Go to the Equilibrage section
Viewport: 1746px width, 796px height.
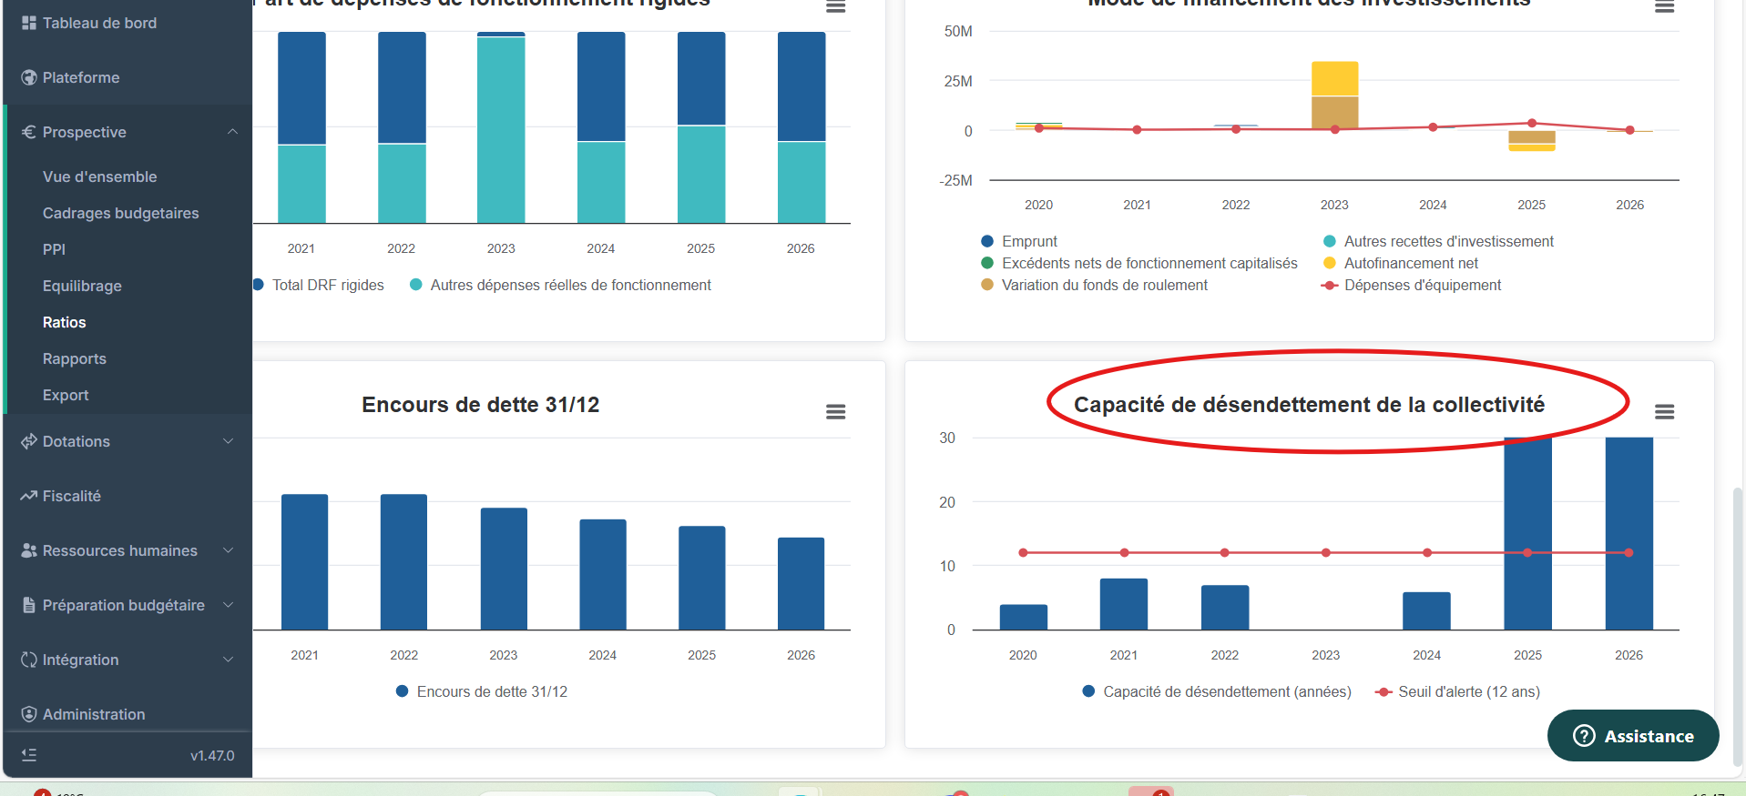click(82, 286)
